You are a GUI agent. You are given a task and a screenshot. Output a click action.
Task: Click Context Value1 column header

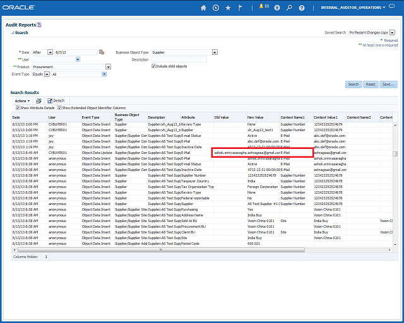tap(330, 117)
